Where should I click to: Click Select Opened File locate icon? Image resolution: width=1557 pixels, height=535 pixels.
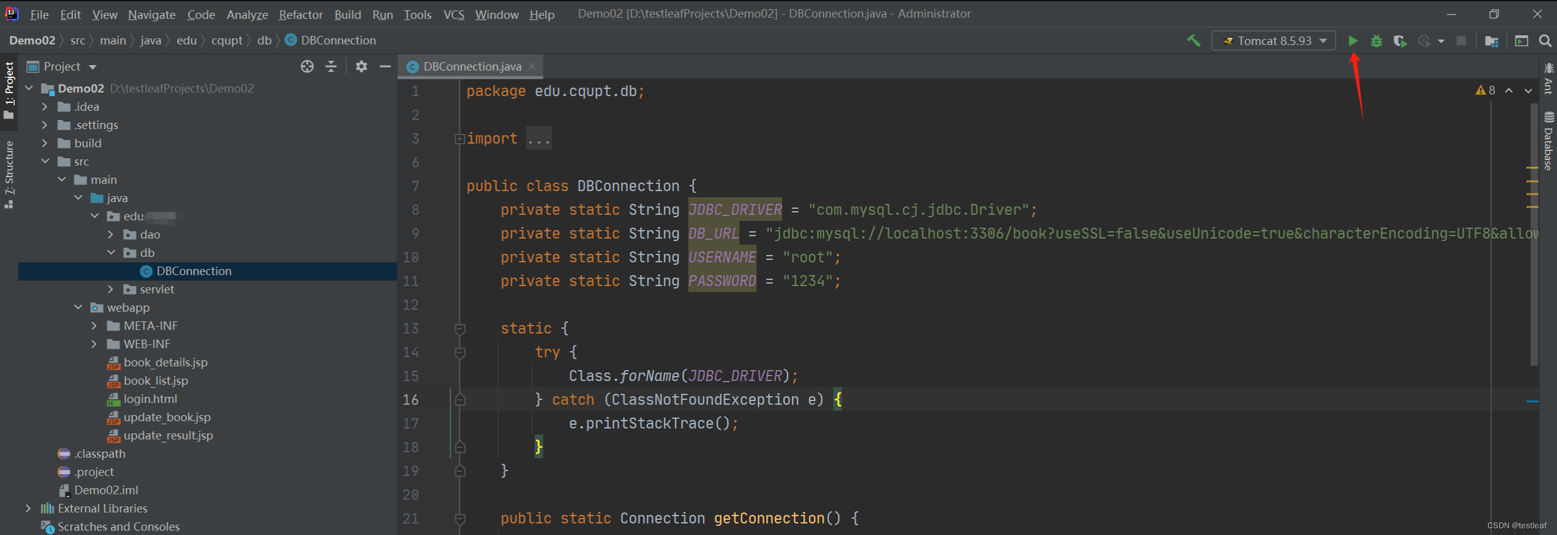click(x=307, y=66)
